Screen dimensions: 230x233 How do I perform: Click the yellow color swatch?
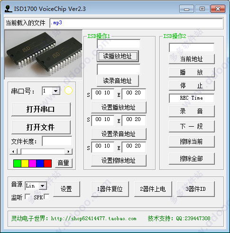(x=25, y=163)
